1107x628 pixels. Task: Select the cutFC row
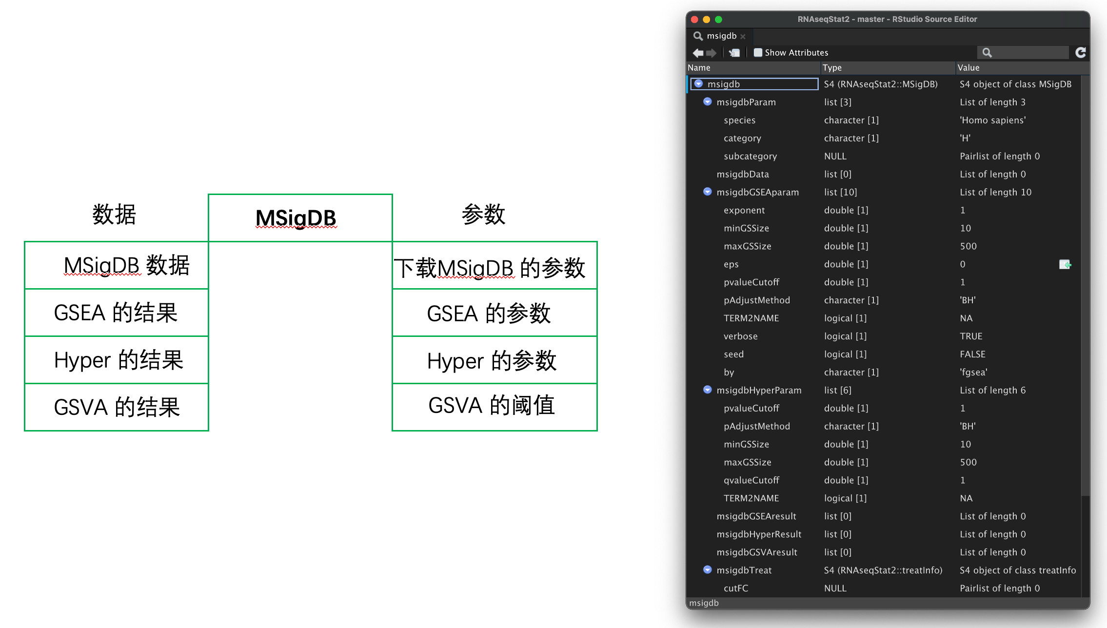[884, 588]
